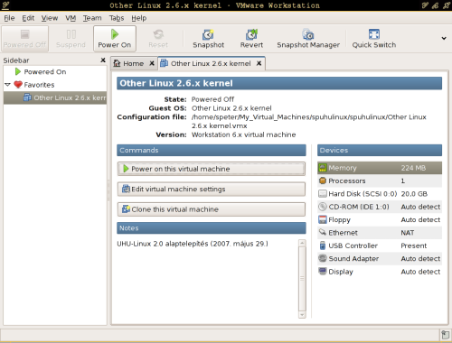Open the Snapshot Manager
This screenshot has width=452, height=343.
pyautogui.click(x=308, y=39)
